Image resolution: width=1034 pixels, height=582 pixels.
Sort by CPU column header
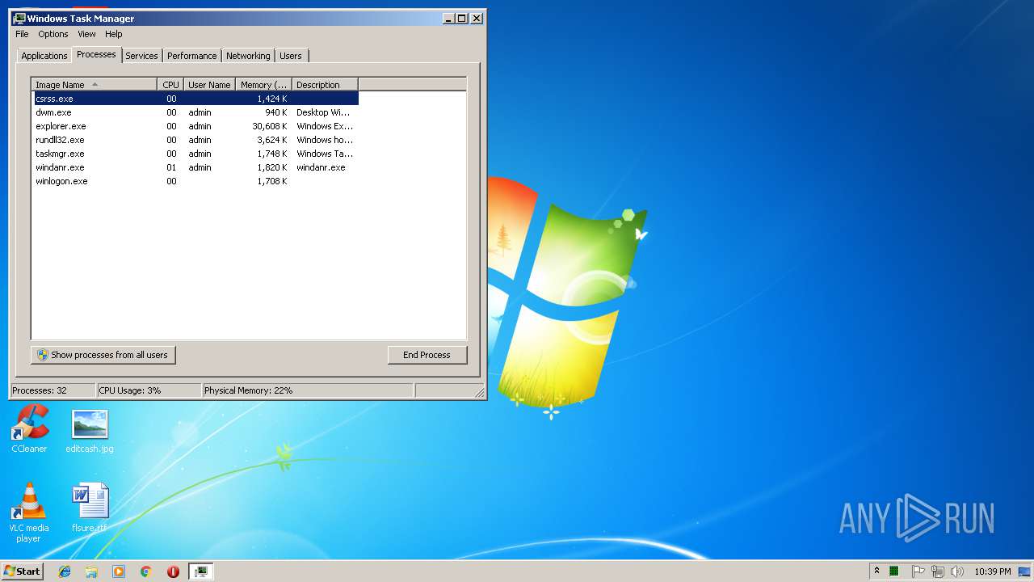coord(170,84)
